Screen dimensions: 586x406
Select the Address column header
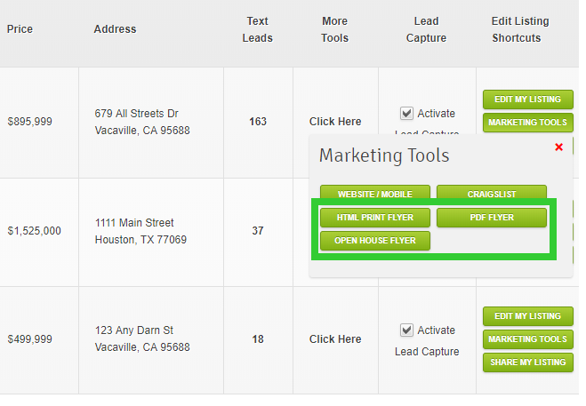click(x=115, y=29)
